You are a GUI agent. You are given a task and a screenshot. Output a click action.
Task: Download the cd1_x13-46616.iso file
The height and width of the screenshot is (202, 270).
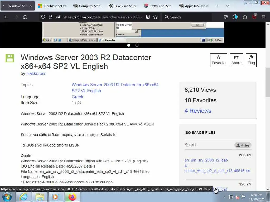[217, 165]
